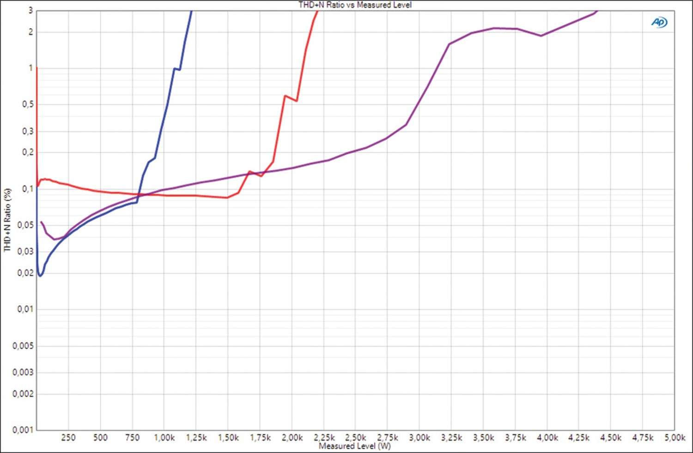Screen dimensions: 693x453
Task: Click the 0,02 y-axis tick label
Action: pos(26,273)
